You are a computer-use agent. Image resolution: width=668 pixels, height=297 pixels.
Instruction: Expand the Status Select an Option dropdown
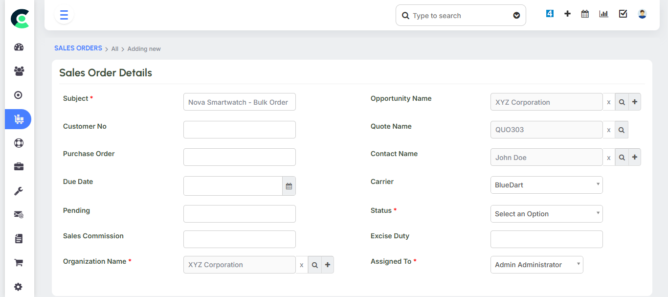546,214
